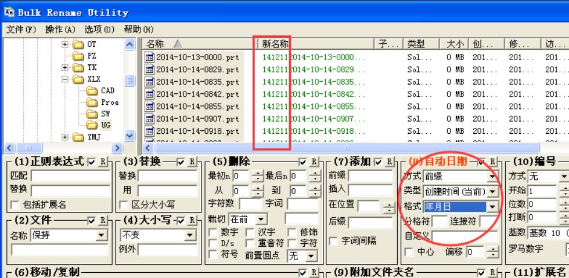The image size is (569, 278).
Task: Click file icon of 2014-10-14-0907.prt
Action: (150, 119)
